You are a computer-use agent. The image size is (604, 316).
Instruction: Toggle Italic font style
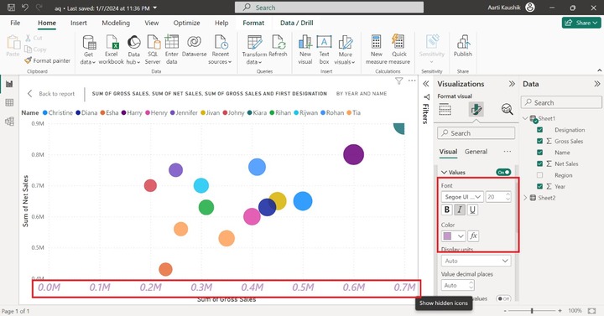(x=460, y=210)
